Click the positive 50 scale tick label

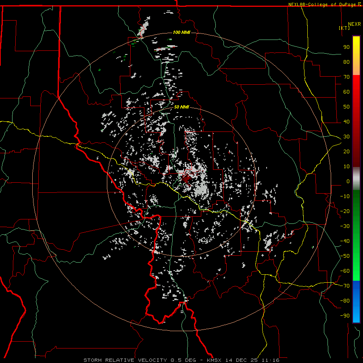[x=346, y=107]
